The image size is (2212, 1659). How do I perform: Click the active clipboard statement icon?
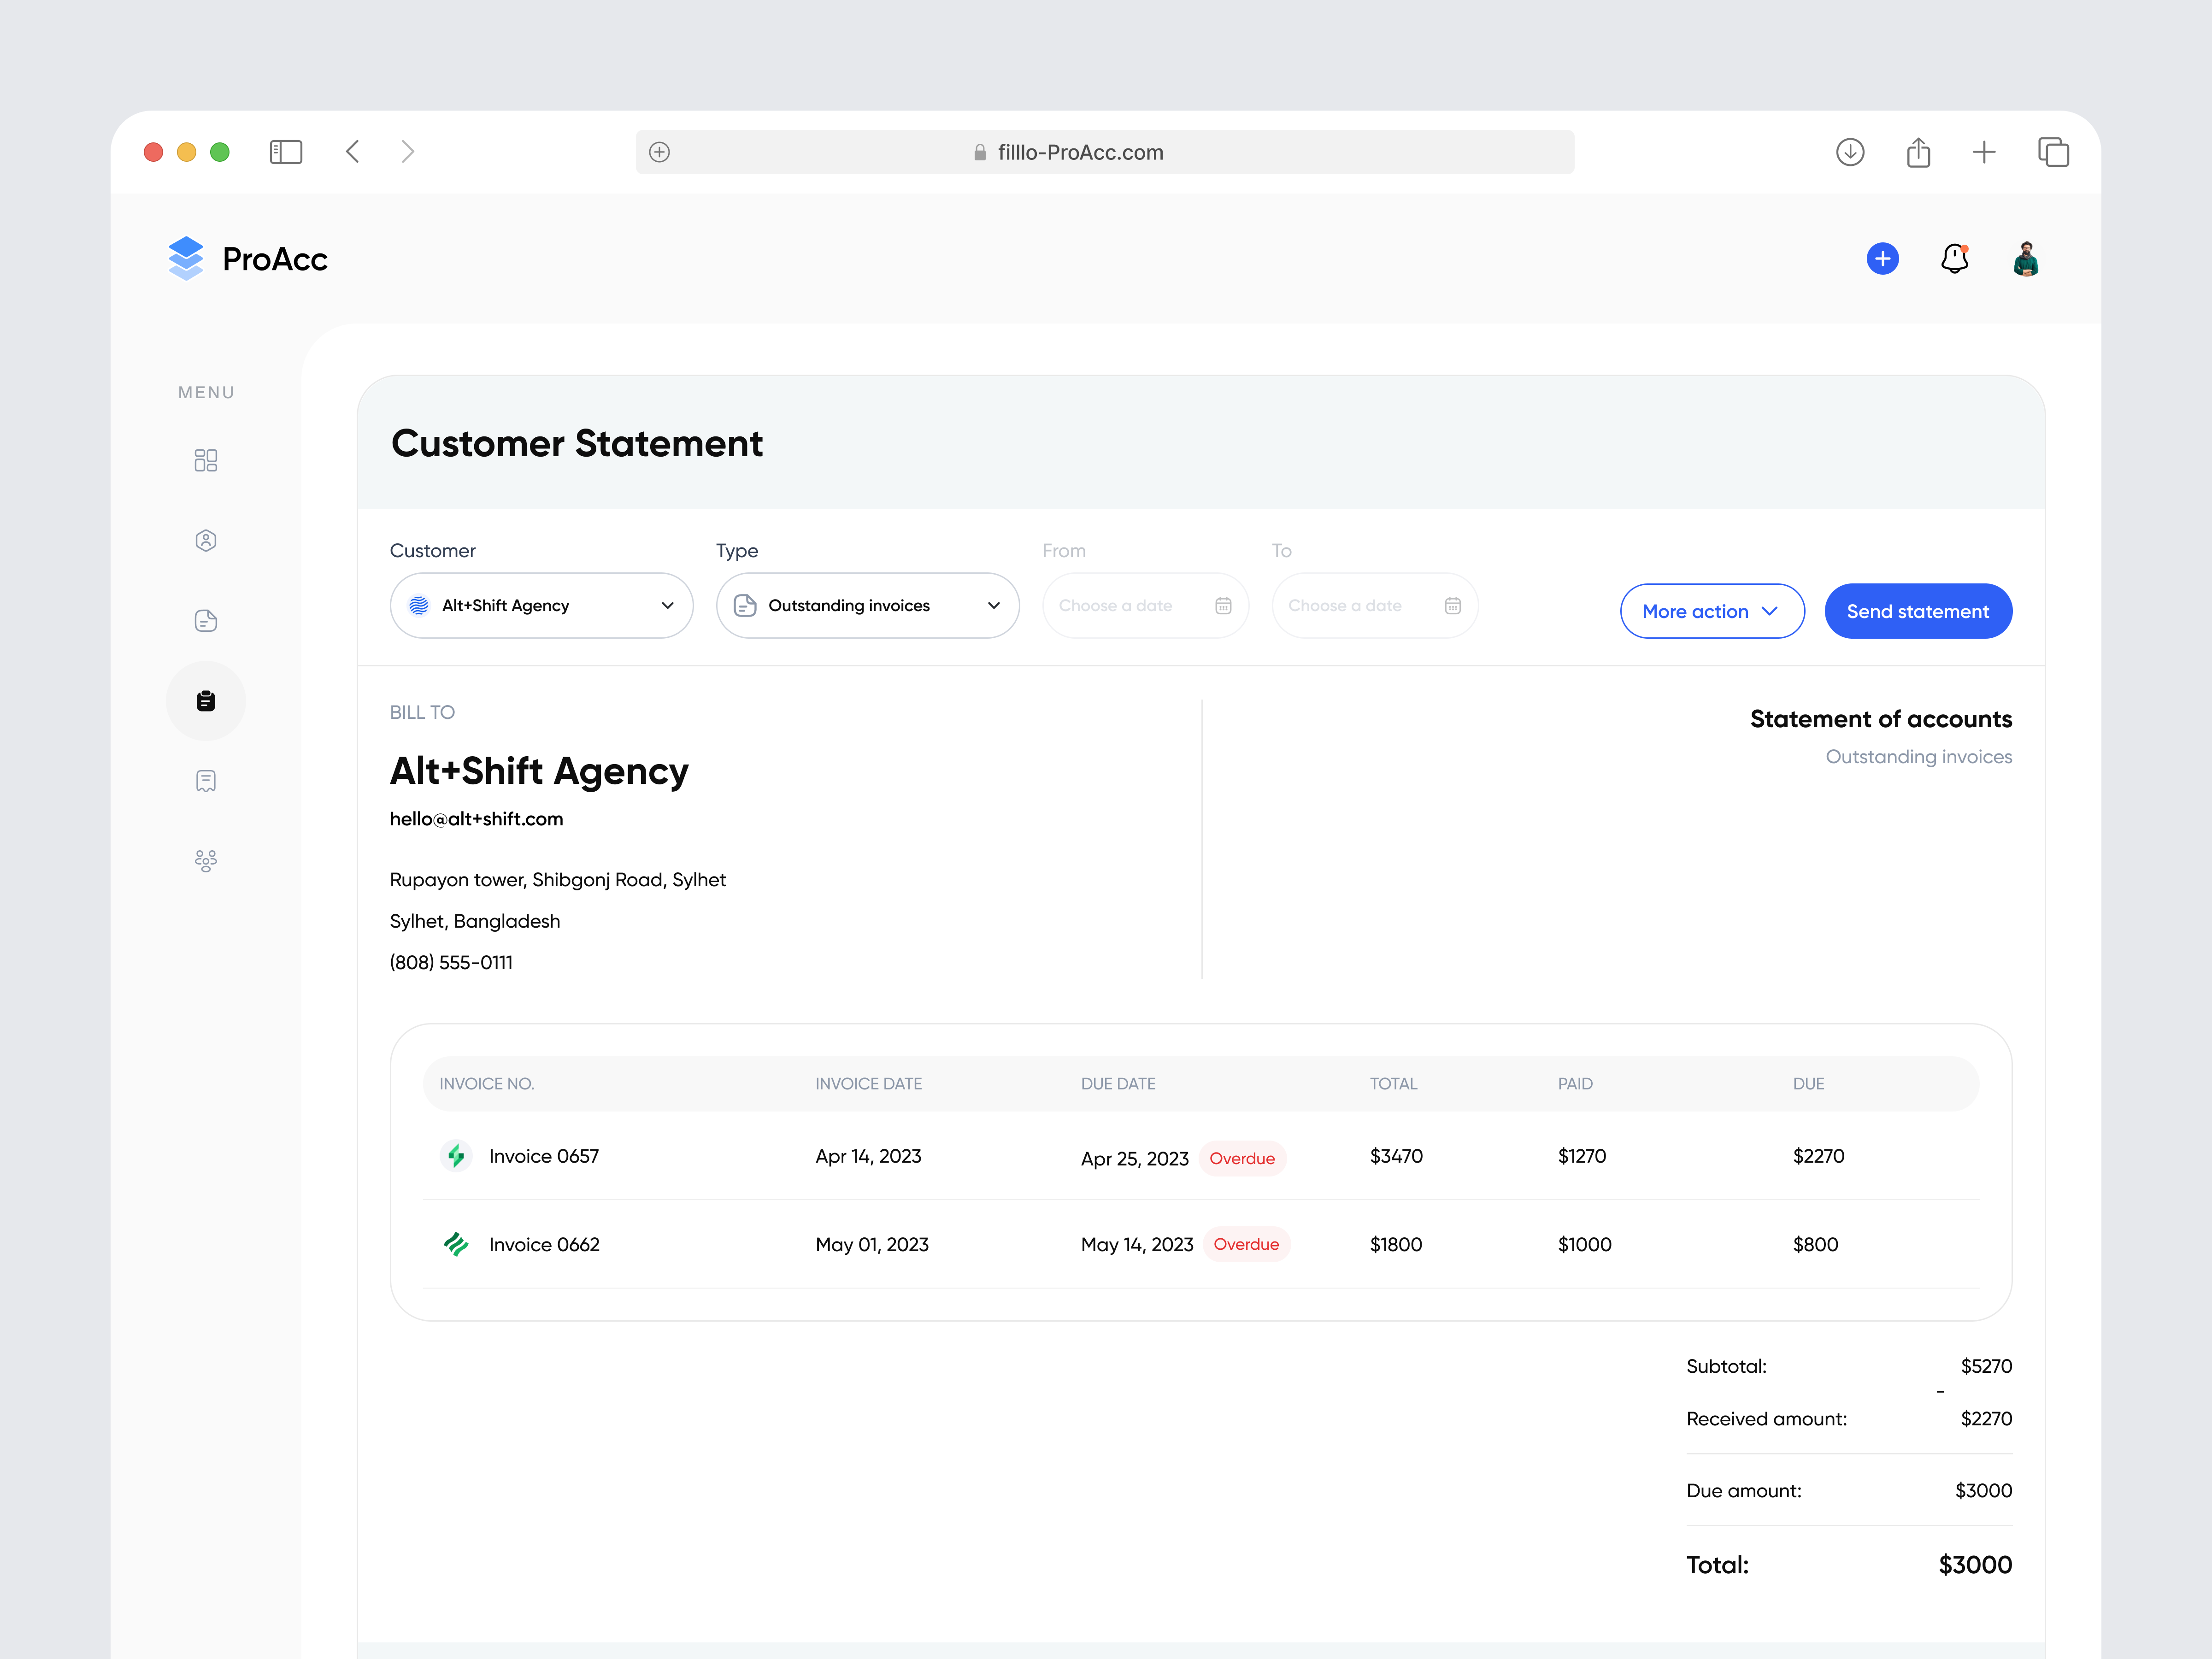pyautogui.click(x=205, y=700)
